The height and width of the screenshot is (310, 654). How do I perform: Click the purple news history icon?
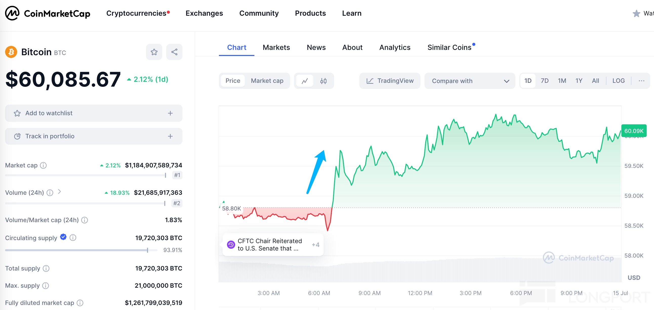tap(231, 245)
